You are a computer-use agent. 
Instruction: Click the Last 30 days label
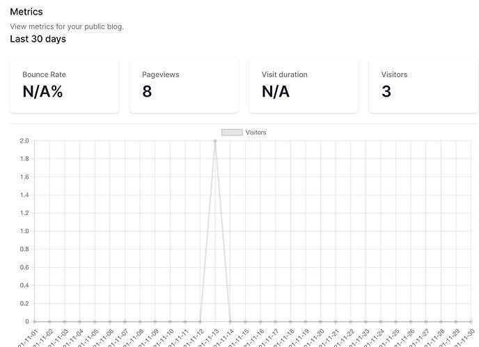[x=38, y=39]
